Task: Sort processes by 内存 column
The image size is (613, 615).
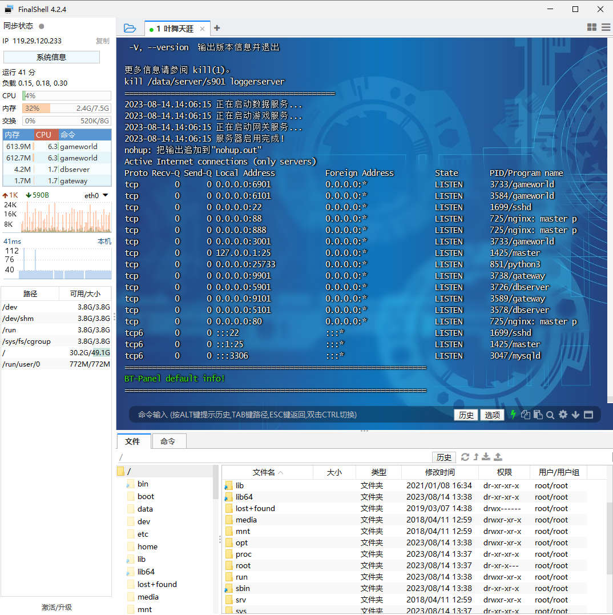Action: [x=18, y=135]
